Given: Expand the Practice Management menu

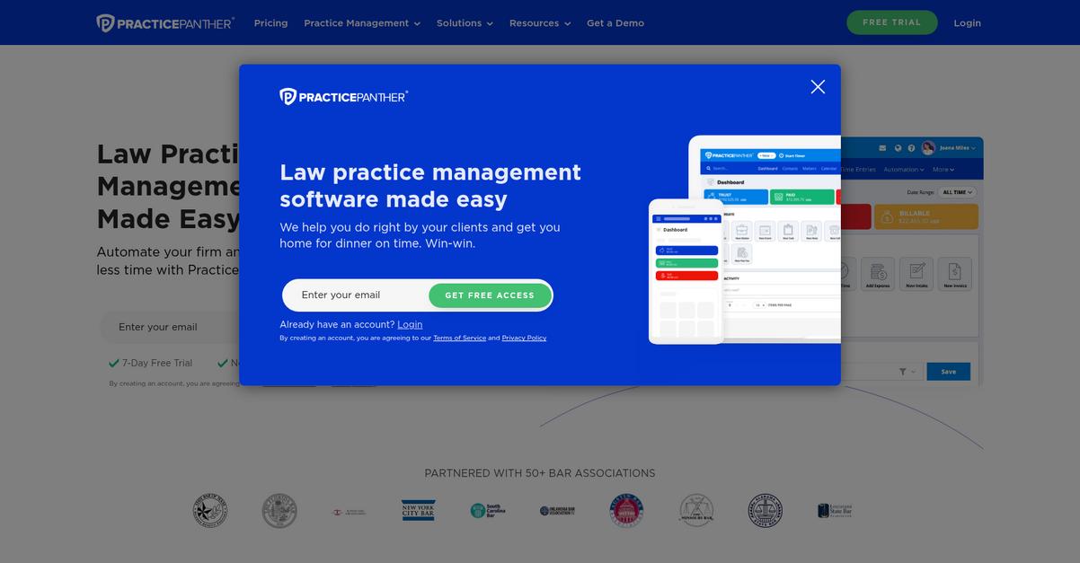Looking at the screenshot, I should coord(362,23).
